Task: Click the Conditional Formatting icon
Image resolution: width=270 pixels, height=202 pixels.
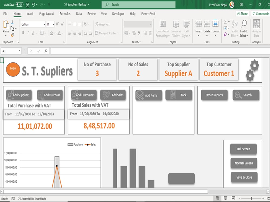Action: coord(163,24)
